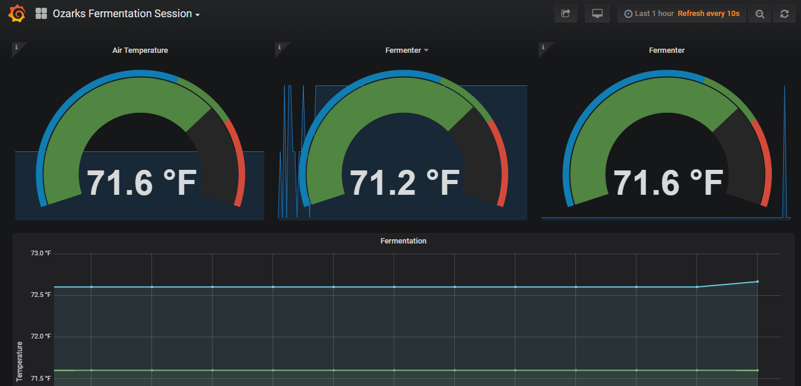801x386 pixels.
Task: Switch to TV view mode icon
Action: (597, 14)
